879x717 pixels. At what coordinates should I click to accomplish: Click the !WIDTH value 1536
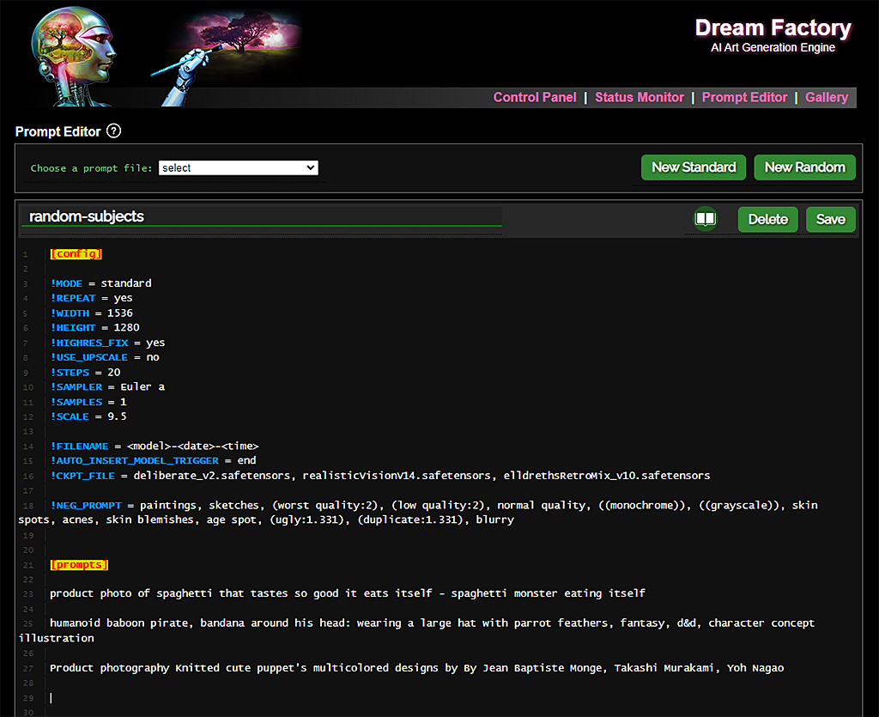(120, 313)
